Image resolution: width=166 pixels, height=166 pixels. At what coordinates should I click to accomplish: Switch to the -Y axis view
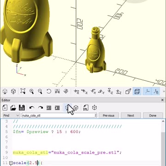pyautogui.click(x=101, y=91)
